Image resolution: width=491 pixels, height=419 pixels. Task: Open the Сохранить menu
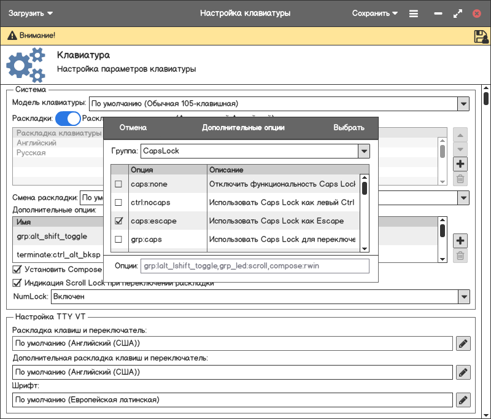coord(374,13)
